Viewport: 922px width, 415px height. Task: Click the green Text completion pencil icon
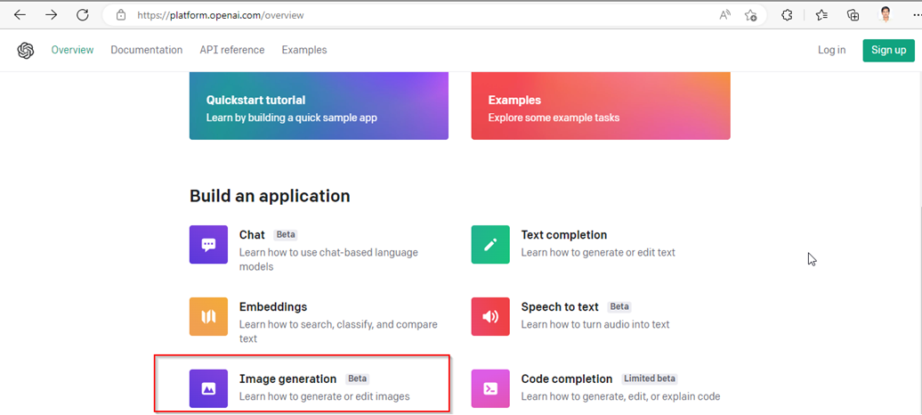tap(490, 245)
